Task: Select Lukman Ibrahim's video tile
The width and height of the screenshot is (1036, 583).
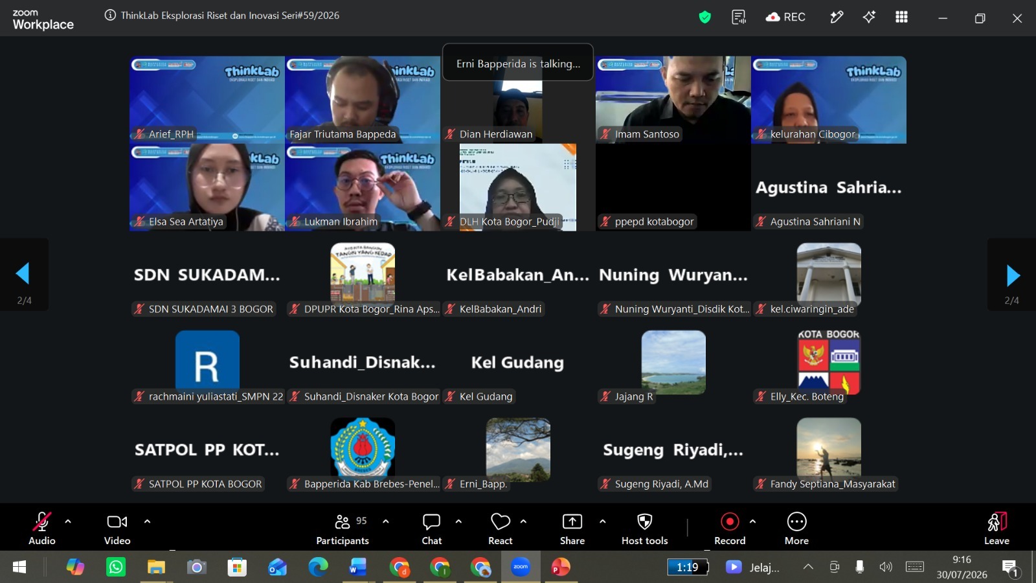Action: click(363, 187)
